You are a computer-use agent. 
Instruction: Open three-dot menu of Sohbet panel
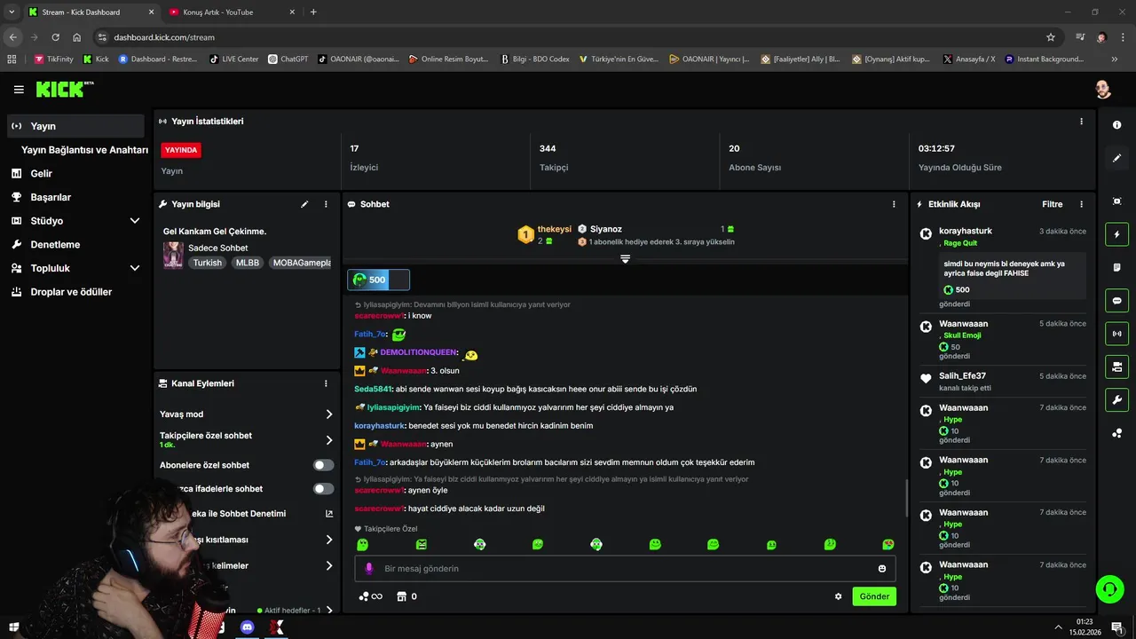tap(894, 204)
